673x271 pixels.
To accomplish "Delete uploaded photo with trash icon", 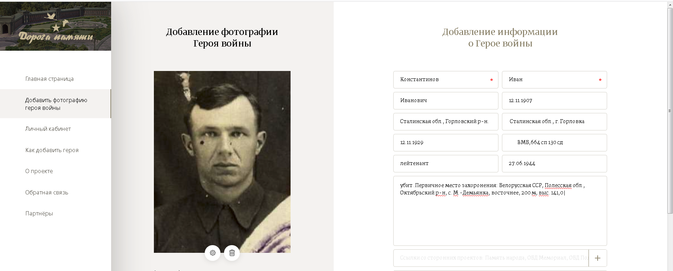I will (232, 253).
